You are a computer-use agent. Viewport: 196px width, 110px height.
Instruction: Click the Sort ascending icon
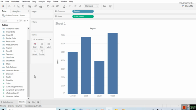(53, 6)
